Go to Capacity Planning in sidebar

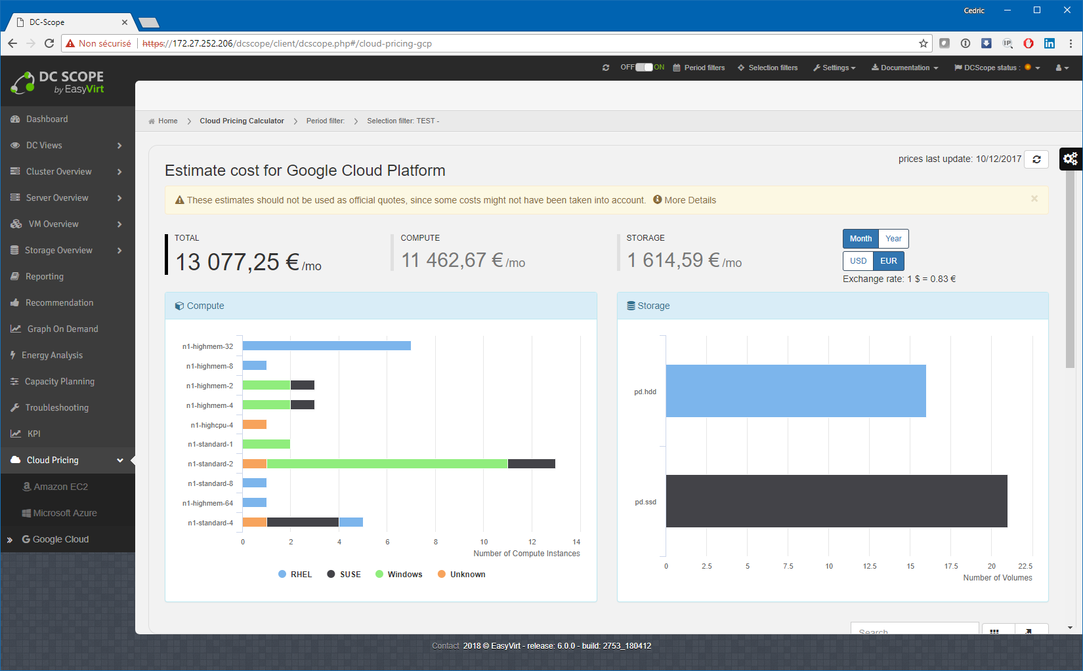59,382
